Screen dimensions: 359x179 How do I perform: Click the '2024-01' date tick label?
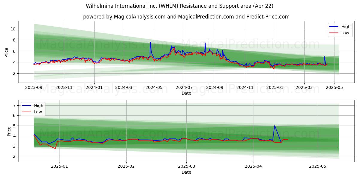click(94, 88)
